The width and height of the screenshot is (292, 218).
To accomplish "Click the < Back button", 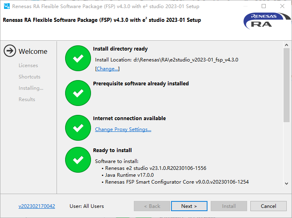I will pyautogui.click(x=152, y=206).
